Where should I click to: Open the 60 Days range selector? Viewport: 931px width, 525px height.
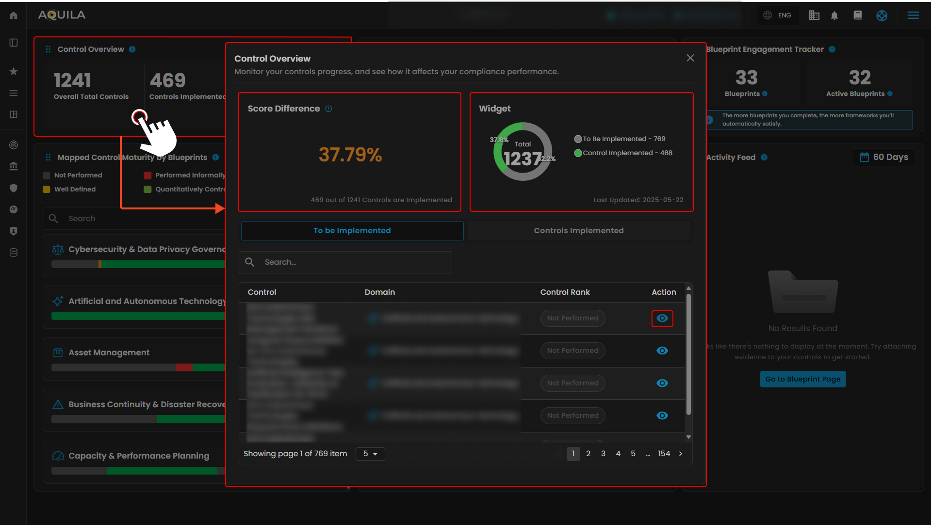click(884, 157)
